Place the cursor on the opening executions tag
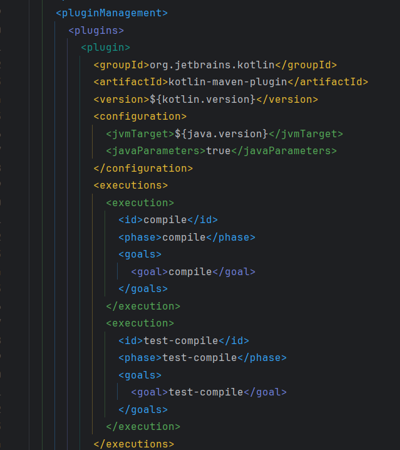The image size is (400, 450). (130, 186)
